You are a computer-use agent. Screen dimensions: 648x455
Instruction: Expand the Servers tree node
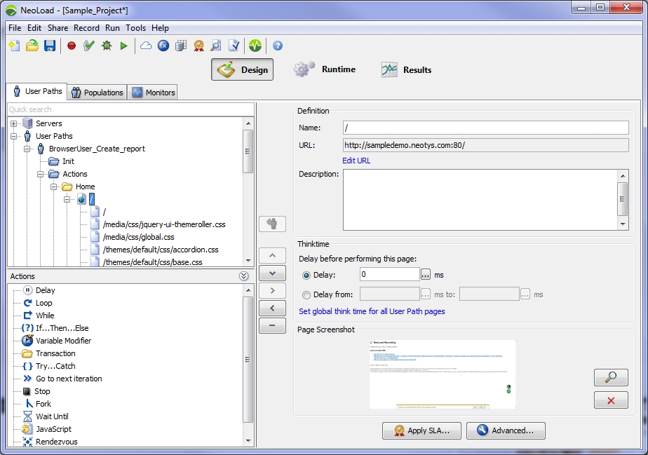click(14, 123)
